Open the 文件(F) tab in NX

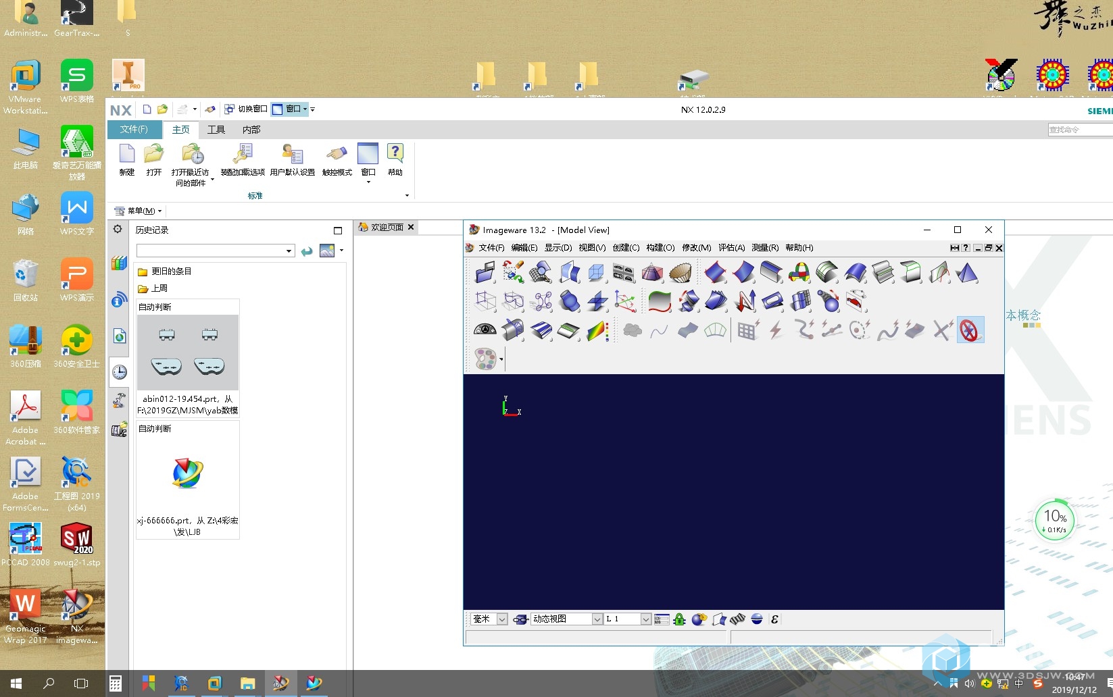pos(134,130)
